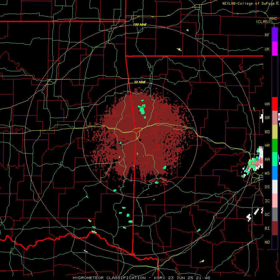Click the HA legend label

pyautogui.click(x=267, y=104)
